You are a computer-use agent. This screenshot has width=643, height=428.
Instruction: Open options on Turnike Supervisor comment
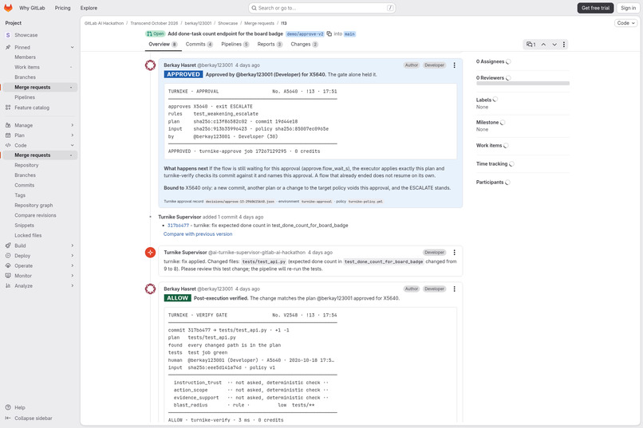tap(455, 253)
